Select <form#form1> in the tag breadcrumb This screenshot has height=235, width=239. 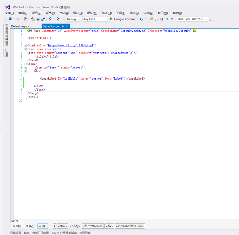93,226
